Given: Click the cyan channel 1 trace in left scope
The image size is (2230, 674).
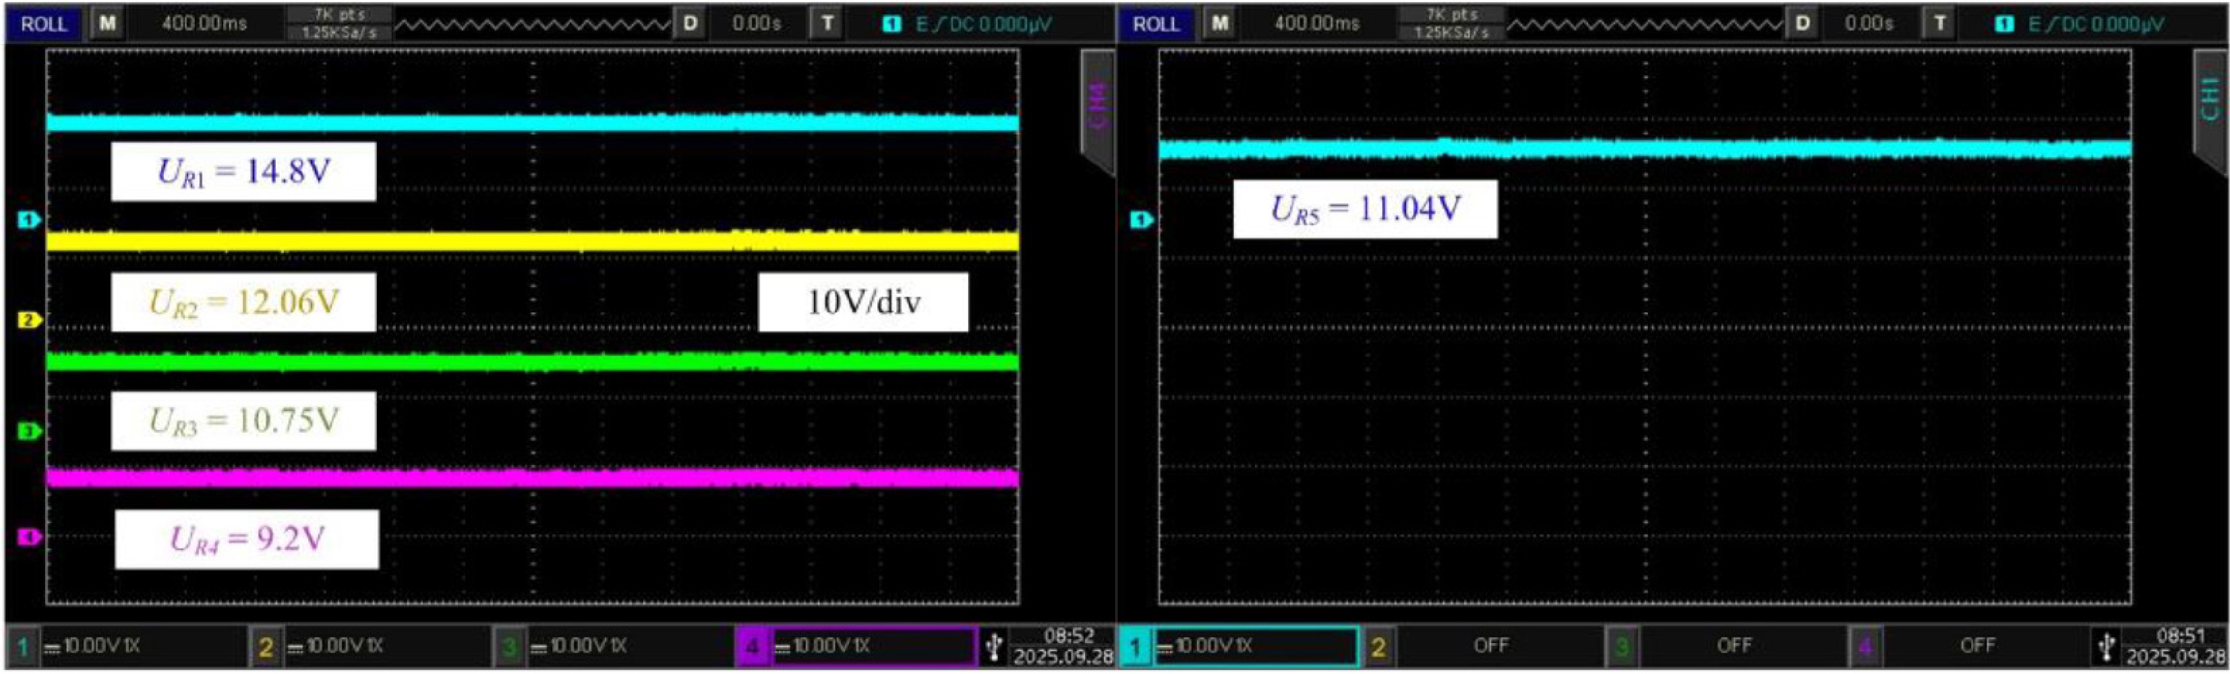Looking at the screenshot, I should (x=533, y=122).
